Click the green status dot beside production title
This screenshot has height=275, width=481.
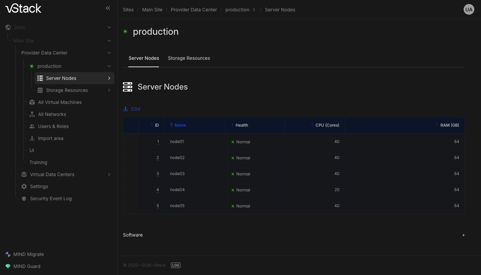125,31
